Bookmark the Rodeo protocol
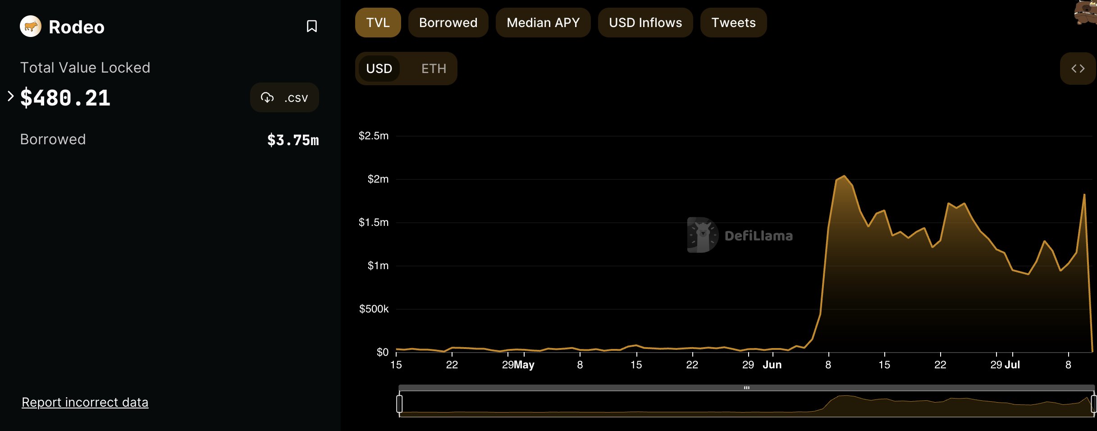This screenshot has width=1097, height=431. click(x=311, y=26)
